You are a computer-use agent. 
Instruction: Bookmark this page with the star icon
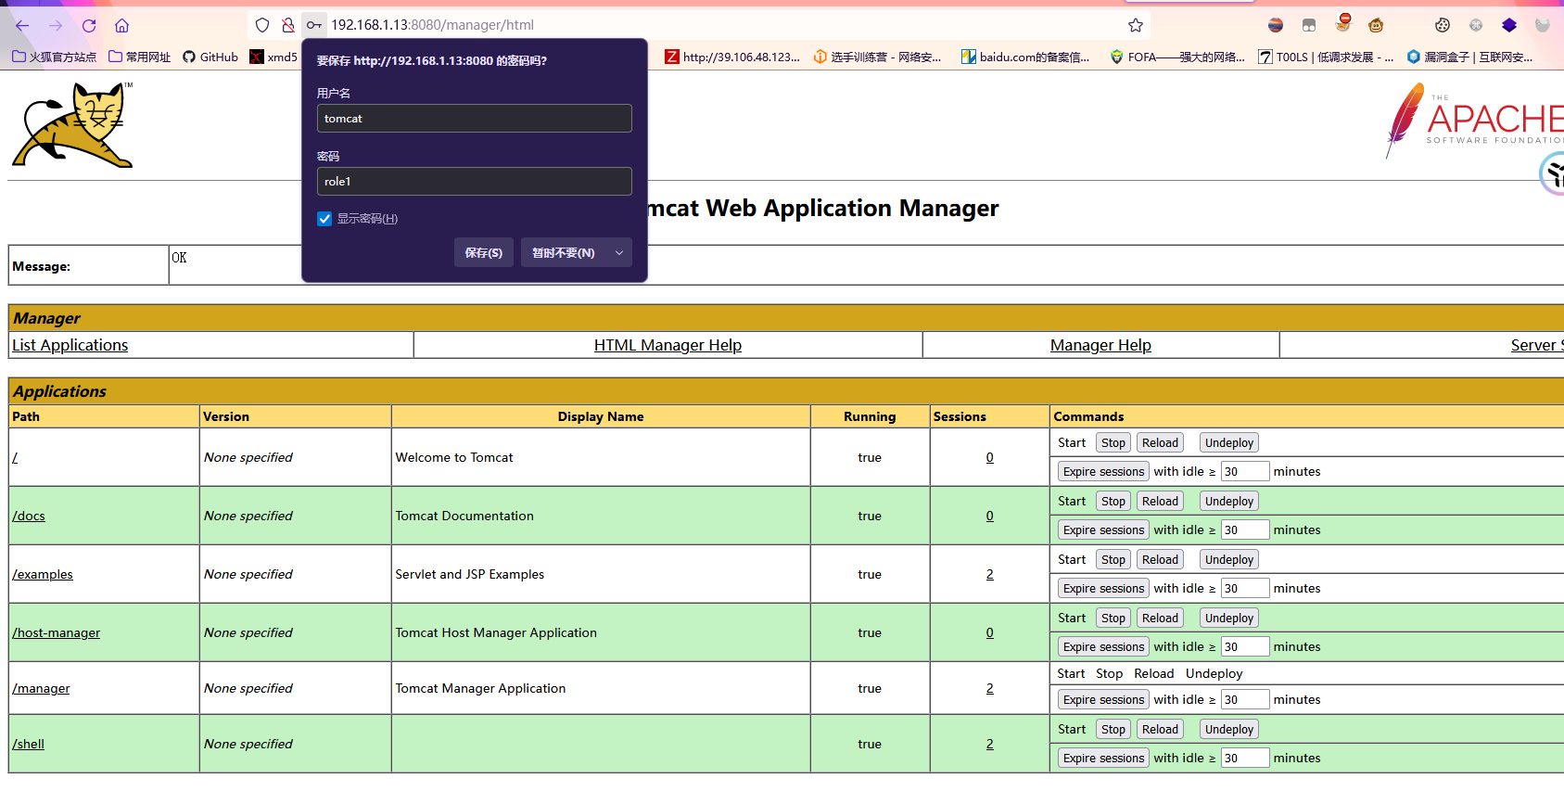[1136, 25]
